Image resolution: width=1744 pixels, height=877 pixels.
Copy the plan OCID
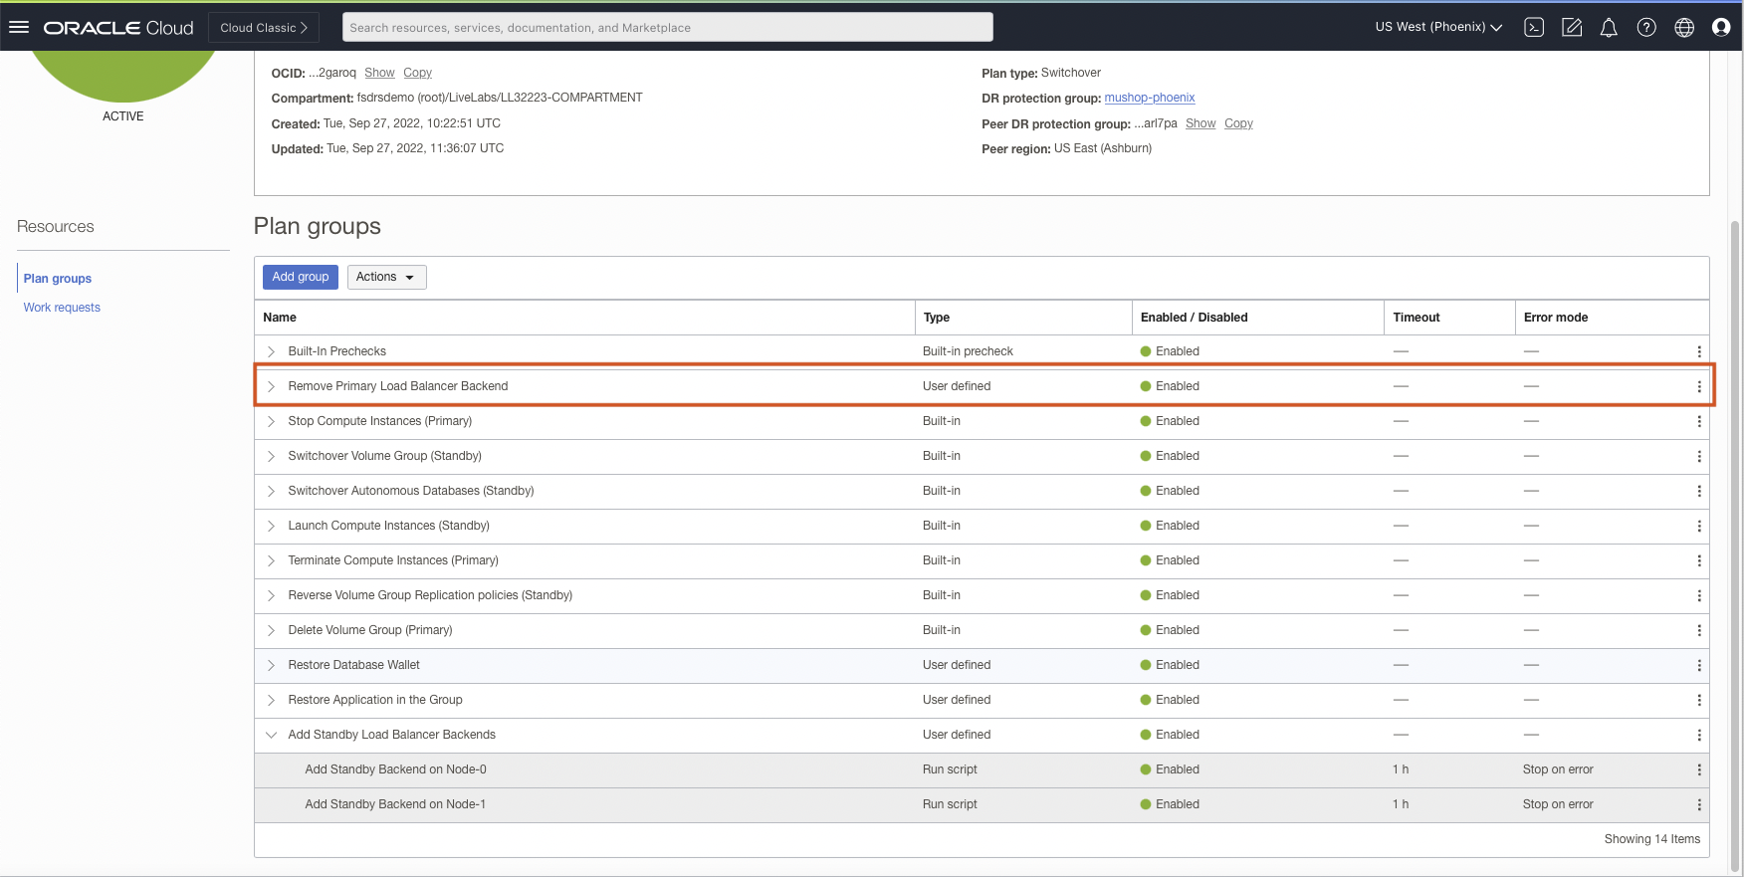pos(417,73)
